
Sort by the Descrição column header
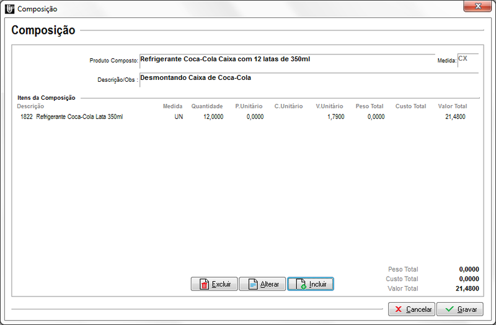pos(30,106)
